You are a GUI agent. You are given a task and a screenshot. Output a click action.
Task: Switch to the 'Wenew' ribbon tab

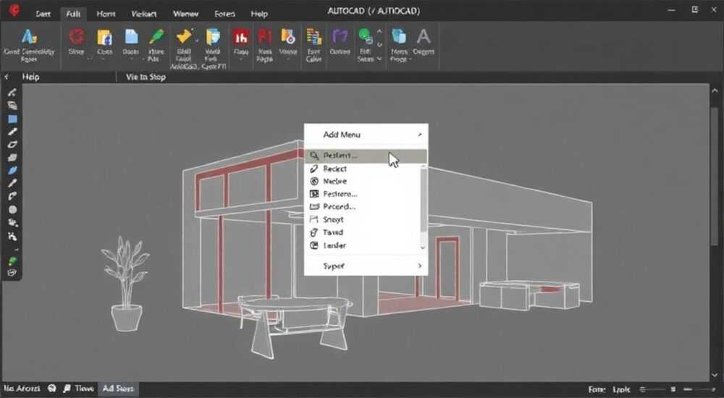[185, 14]
